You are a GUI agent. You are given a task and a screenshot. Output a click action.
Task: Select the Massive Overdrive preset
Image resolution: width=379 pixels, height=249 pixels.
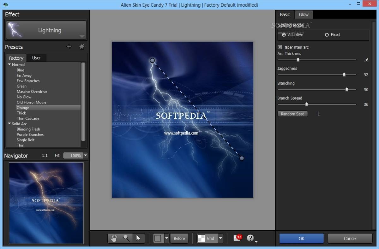(32, 92)
